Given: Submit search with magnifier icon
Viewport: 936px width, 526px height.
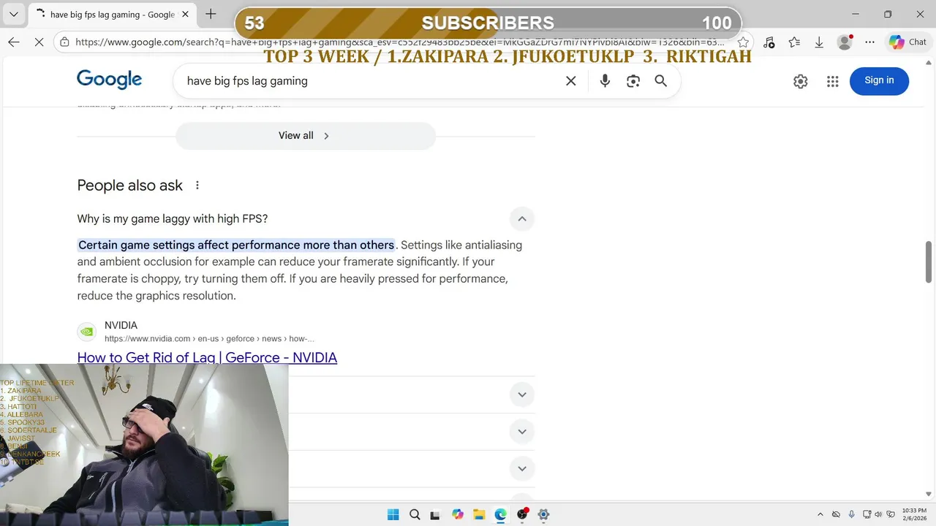Looking at the screenshot, I should coord(661,81).
